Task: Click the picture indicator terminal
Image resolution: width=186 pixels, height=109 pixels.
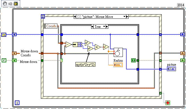Action: coord(171,69)
